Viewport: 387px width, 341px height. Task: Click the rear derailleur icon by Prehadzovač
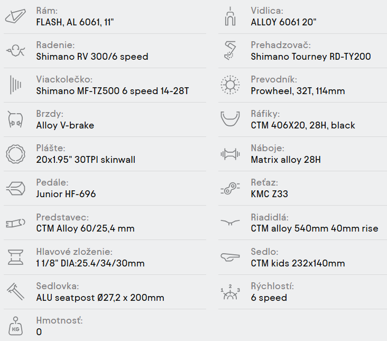(x=229, y=51)
